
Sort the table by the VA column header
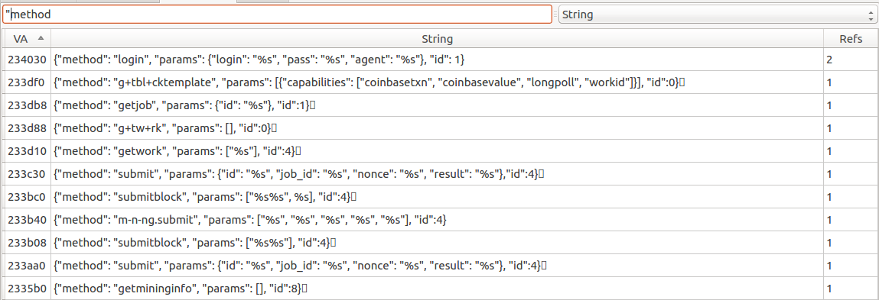(27, 39)
